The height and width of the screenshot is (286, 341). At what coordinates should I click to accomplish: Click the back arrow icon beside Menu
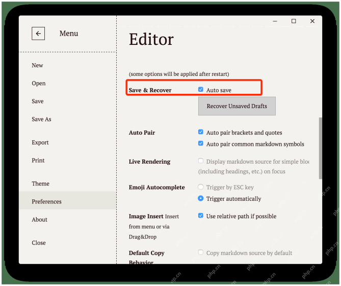(x=38, y=34)
